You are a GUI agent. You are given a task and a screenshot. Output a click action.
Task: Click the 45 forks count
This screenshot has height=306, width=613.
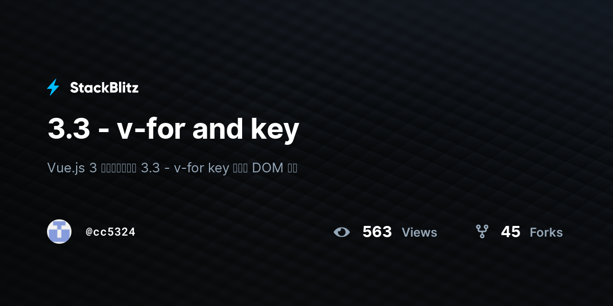pyautogui.click(x=510, y=232)
